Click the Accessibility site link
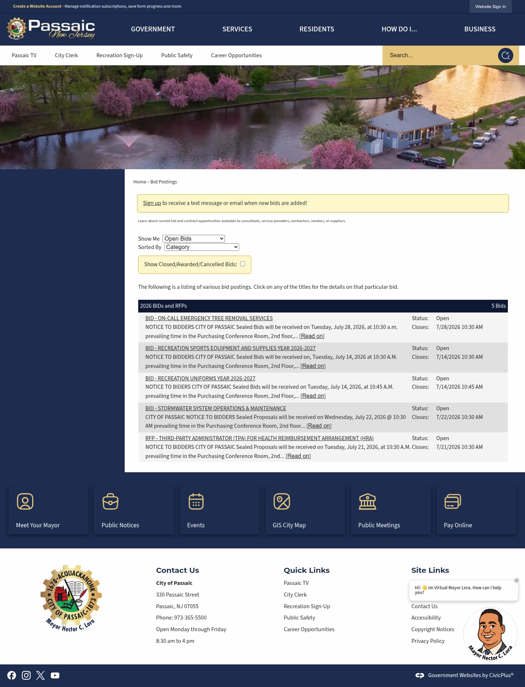Image resolution: width=525 pixels, height=687 pixels. [426, 618]
